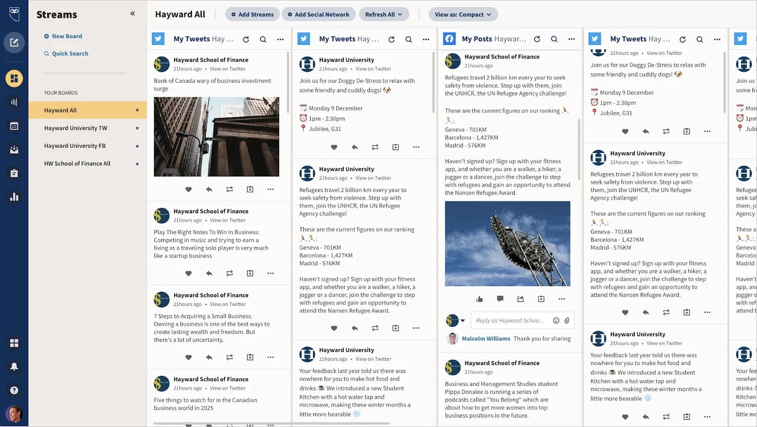Collapse the Streams sidebar panel
757x427 pixels.
tap(132, 14)
